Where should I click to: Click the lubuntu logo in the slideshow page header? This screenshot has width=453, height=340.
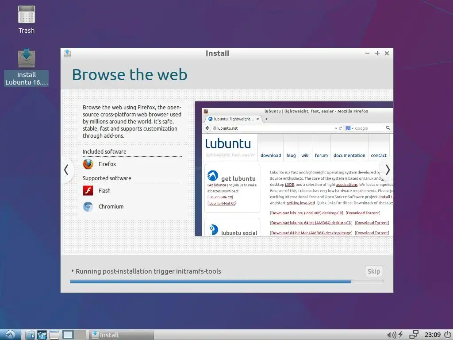[228, 144]
